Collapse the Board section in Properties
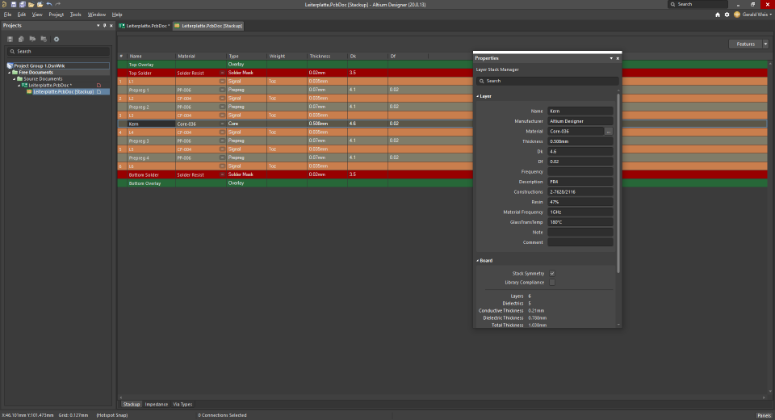 tap(477, 261)
